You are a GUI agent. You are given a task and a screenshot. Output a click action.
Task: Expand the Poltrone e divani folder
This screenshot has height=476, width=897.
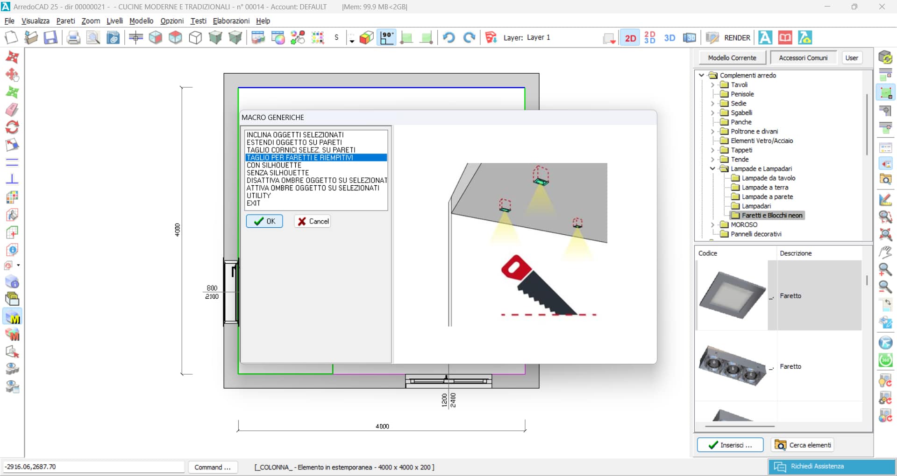pos(712,132)
